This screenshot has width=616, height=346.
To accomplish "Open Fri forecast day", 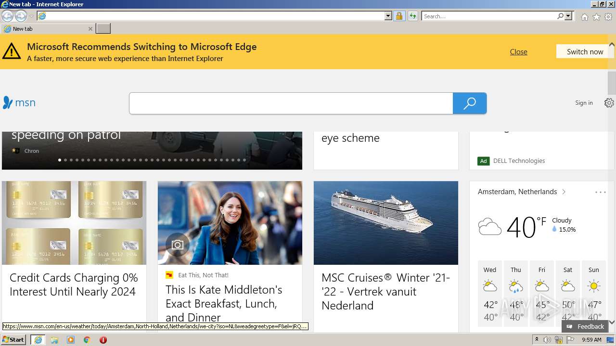I will (542, 294).
